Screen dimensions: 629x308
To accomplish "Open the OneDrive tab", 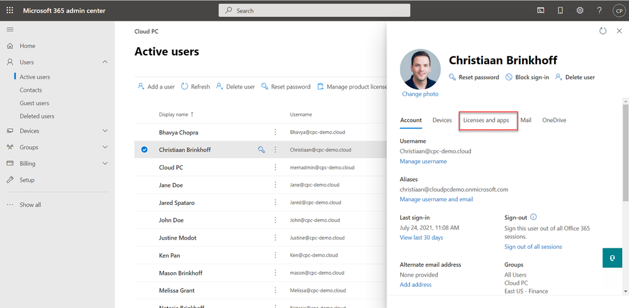I will (x=554, y=120).
